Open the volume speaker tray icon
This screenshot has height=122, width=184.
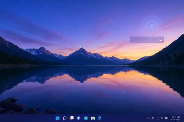pyautogui.click(x=162, y=118)
